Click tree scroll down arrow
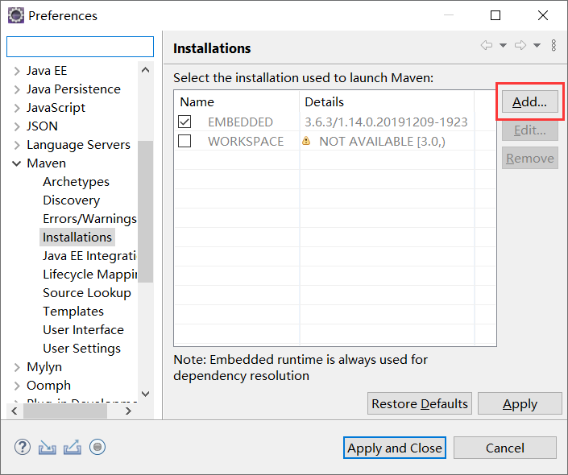This screenshot has width=568, height=475. click(x=145, y=394)
